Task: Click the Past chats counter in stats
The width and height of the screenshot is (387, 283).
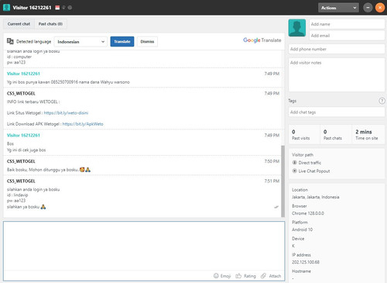Action: click(336, 135)
